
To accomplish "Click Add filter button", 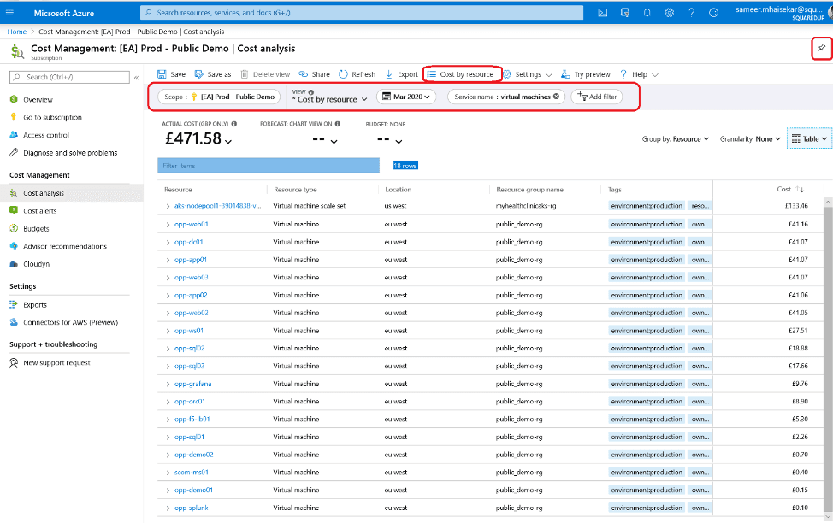I will tap(597, 97).
